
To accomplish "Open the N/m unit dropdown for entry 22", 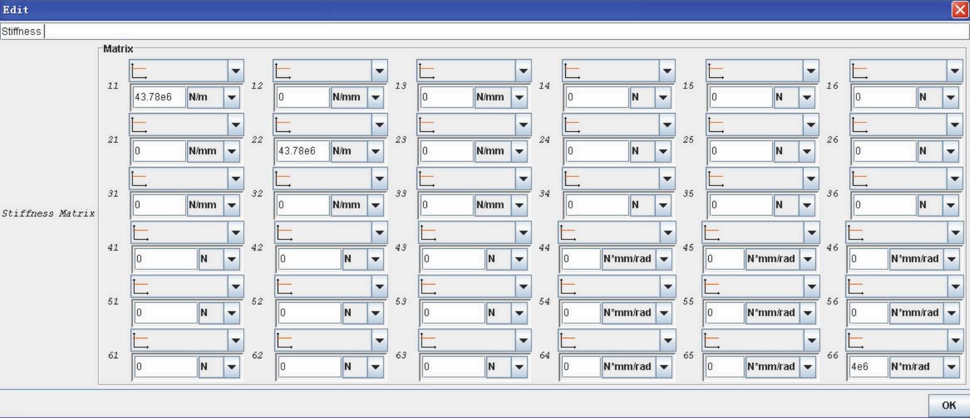I will coord(375,151).
